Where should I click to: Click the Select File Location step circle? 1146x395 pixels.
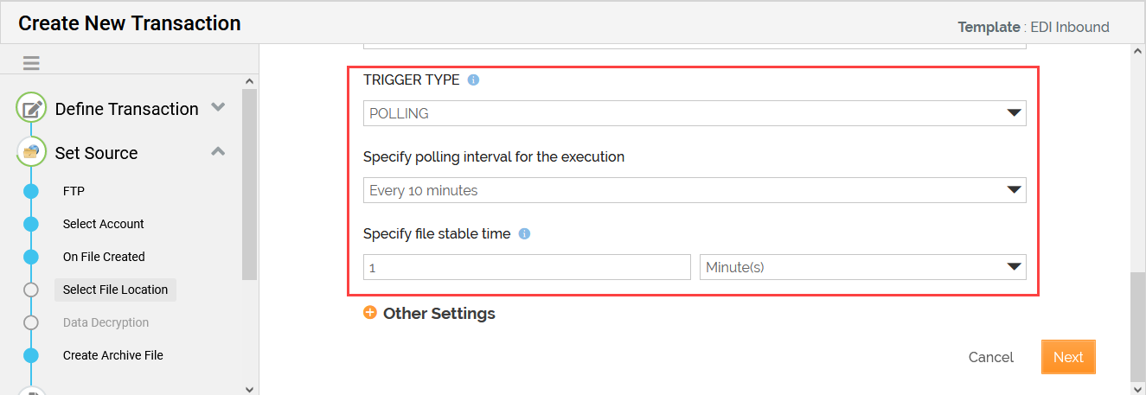(x=31, y=290)
